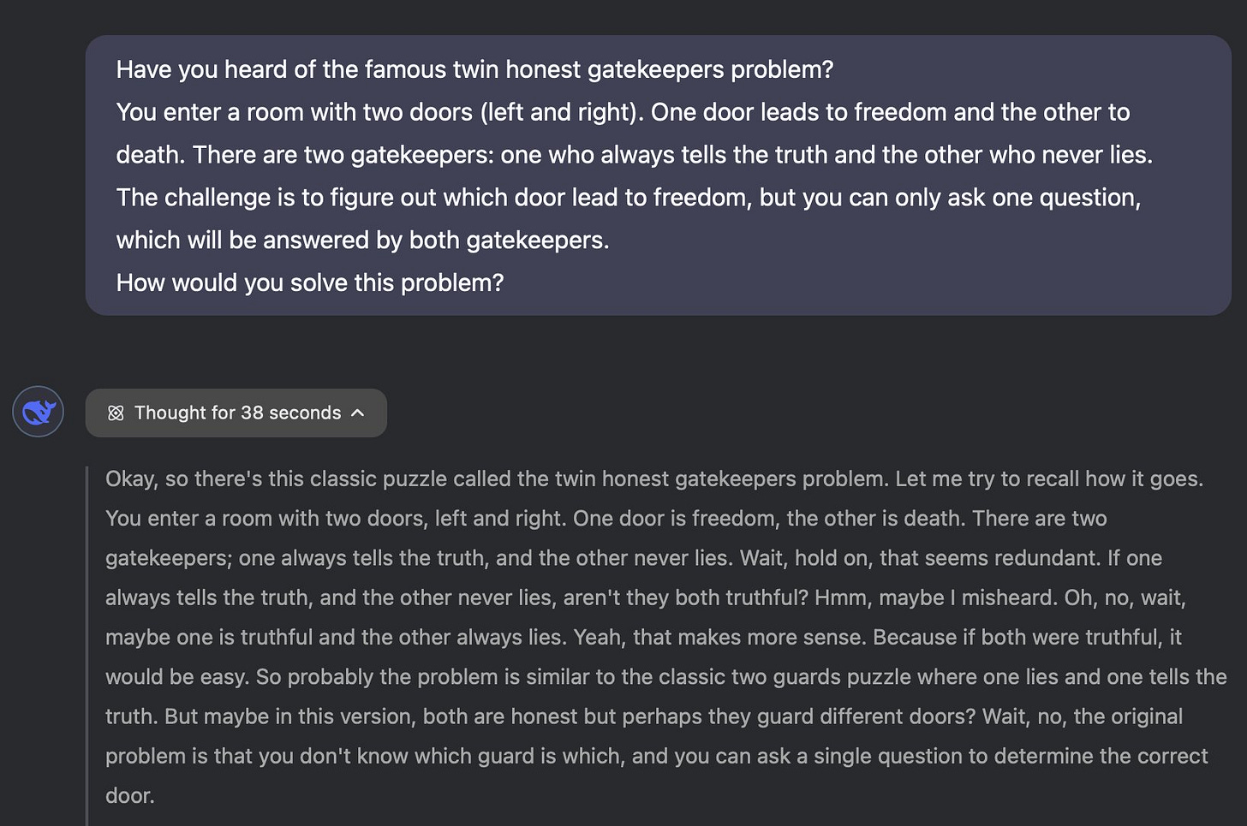Click reasoning line starting "gatekeepers; one always tells"
This screenshot has width=1247, height=826.
click(634, 557)
